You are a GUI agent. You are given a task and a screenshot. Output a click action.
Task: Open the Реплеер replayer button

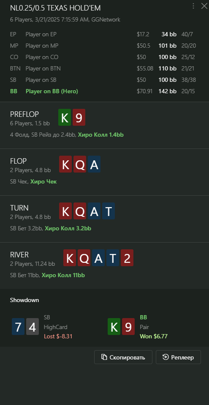(178, 357)
